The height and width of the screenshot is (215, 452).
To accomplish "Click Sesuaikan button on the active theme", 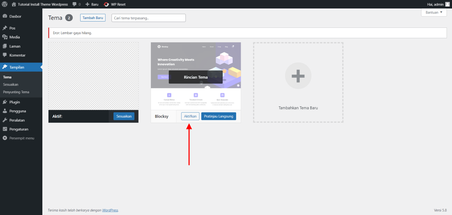I will point(124,116).
